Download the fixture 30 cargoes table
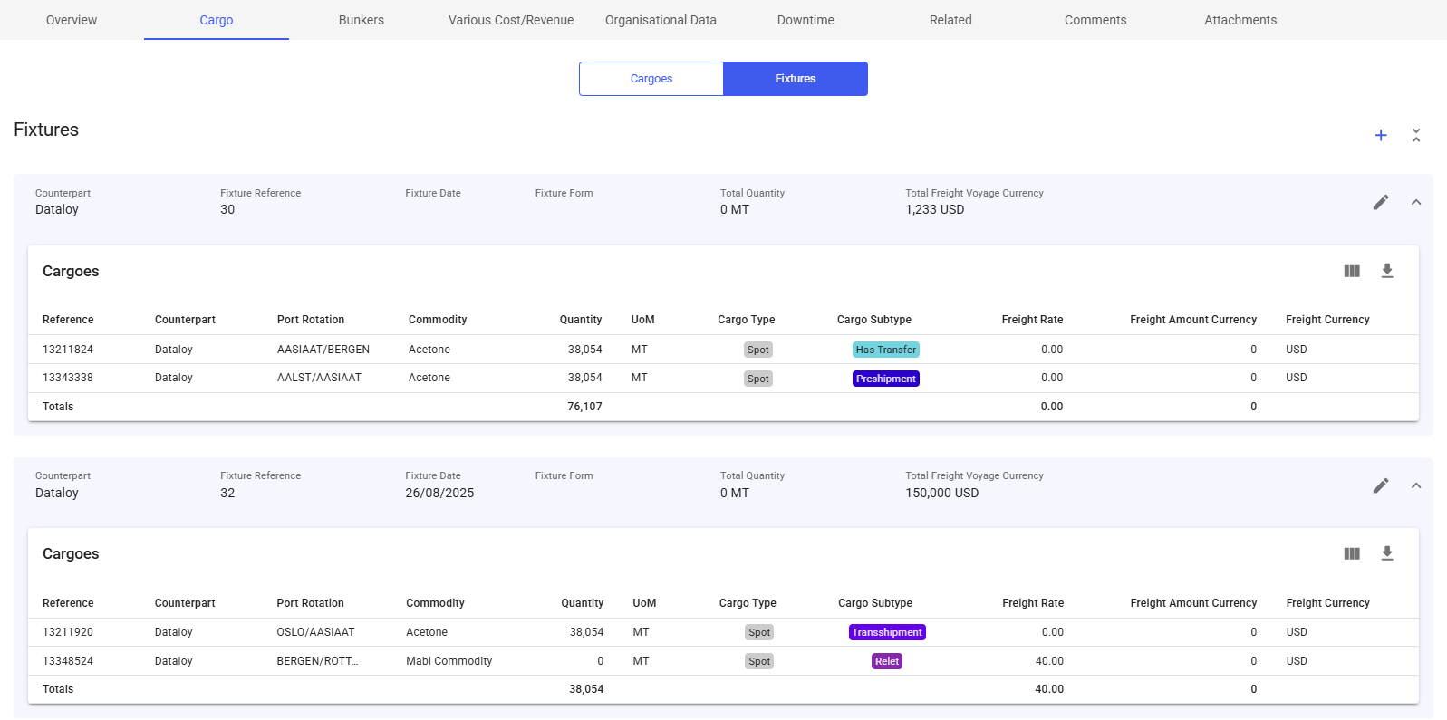 click(x=1386, y=271)
